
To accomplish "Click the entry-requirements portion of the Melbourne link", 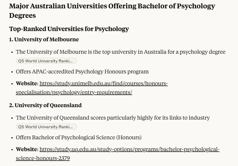I will (107, 92).
